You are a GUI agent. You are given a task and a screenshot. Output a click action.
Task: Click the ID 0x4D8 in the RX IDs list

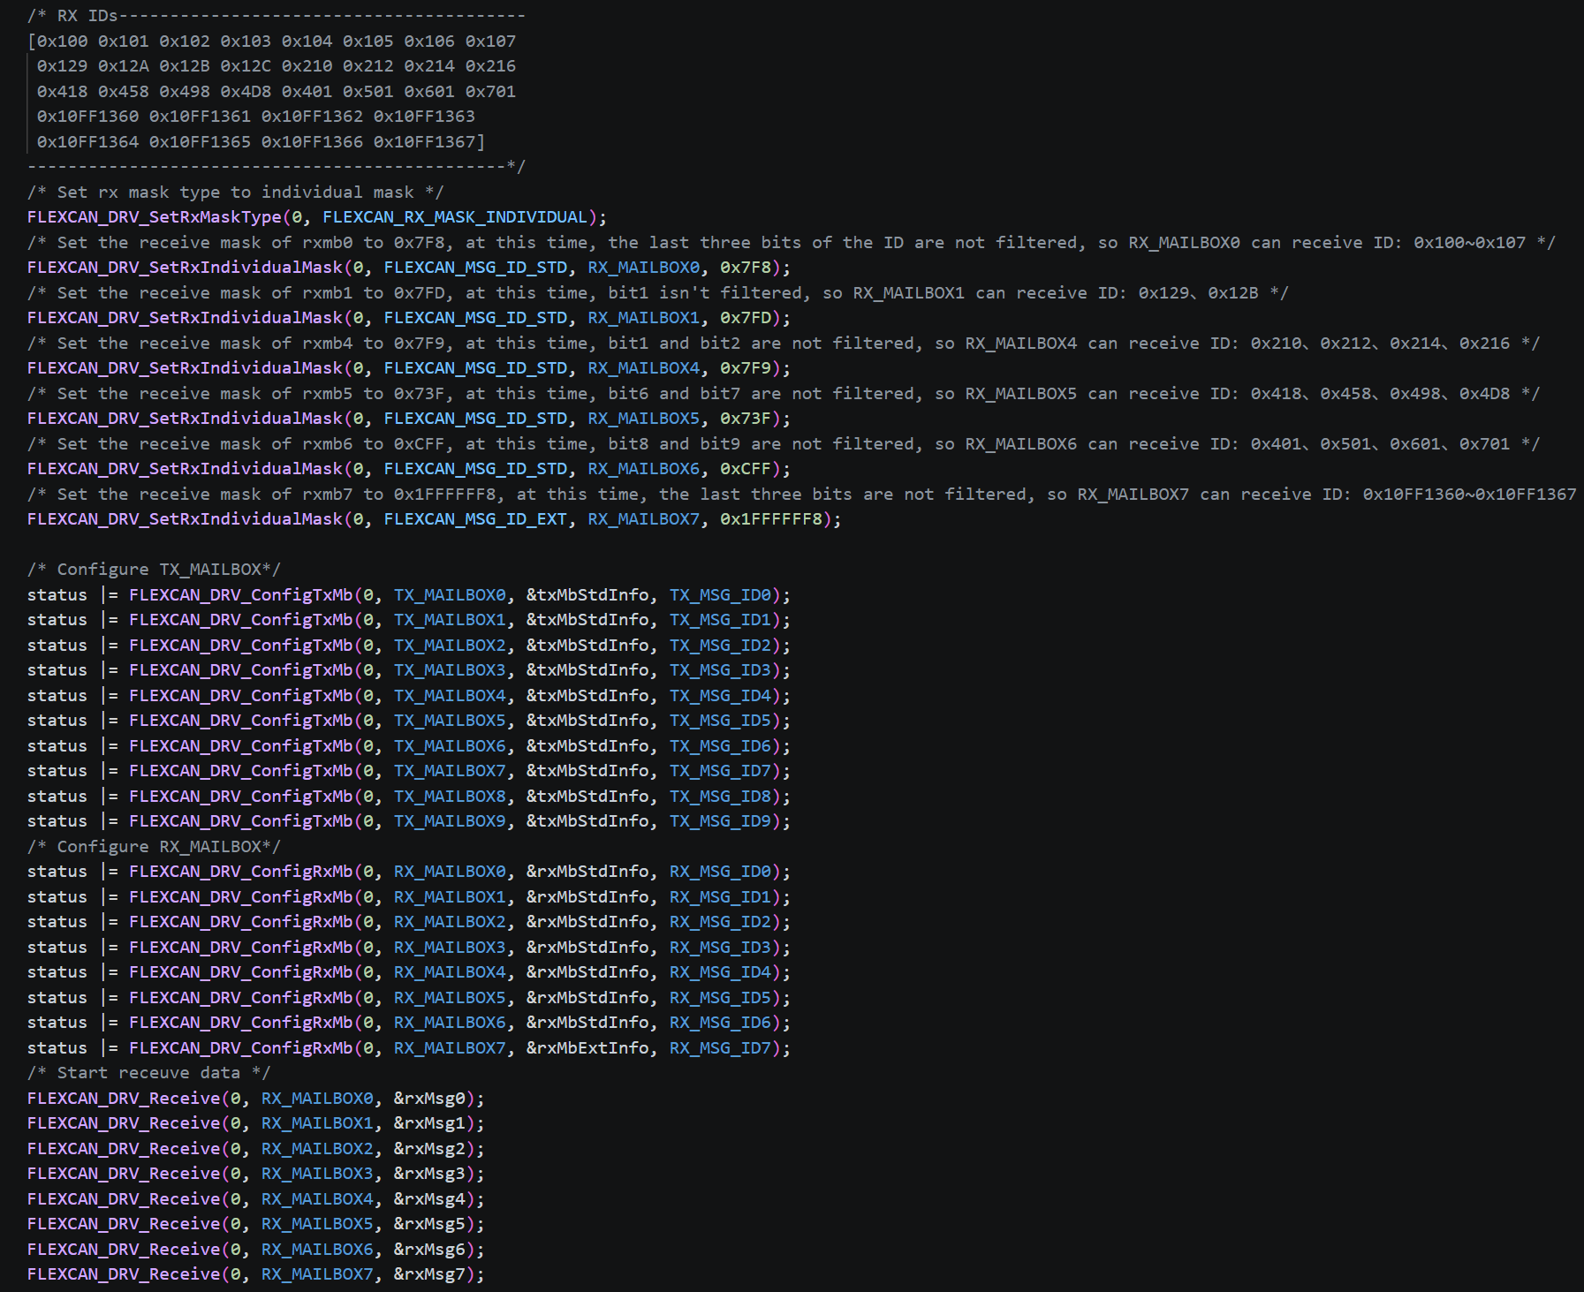point(246,92)
